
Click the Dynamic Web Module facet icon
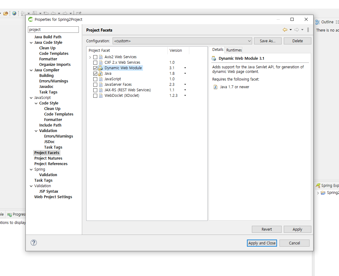(101, 68)
